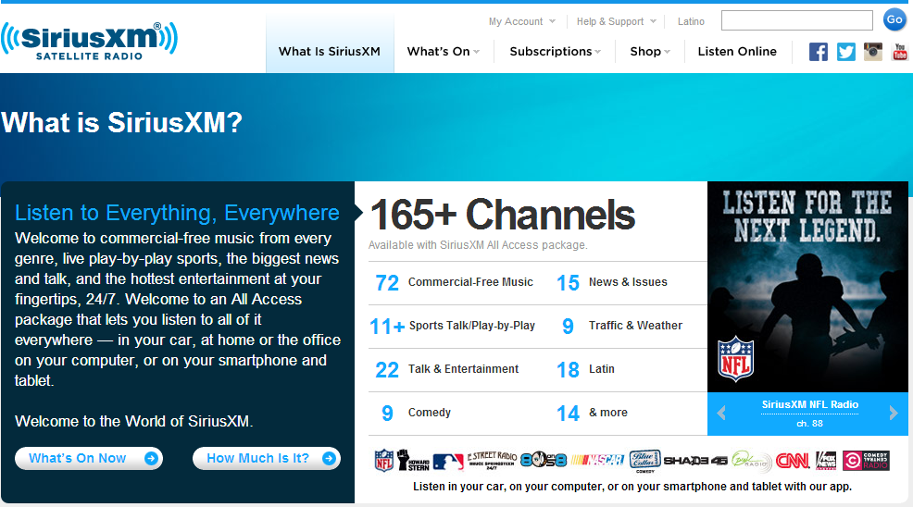Click the 9 Comedy category
The height and width of the screenshot is (507, 913).
pos(416,414)
